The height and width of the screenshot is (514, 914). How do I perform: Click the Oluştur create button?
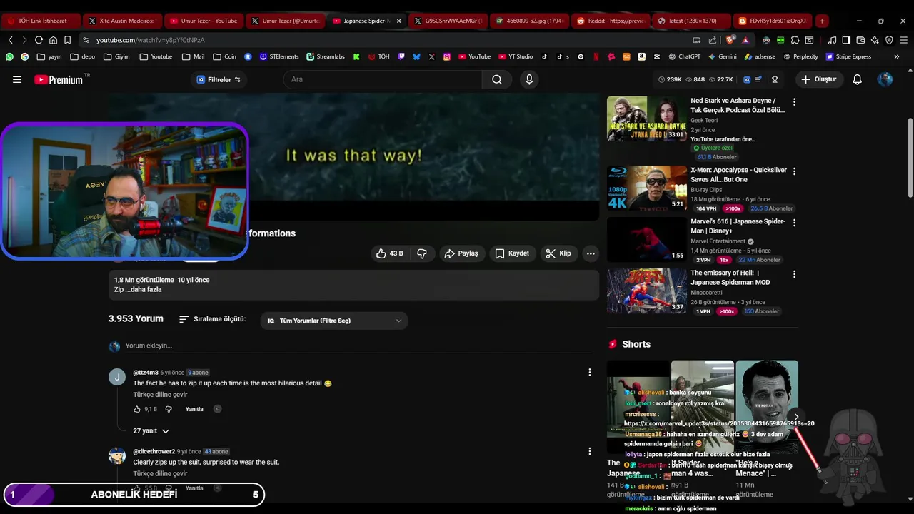coord(818,79)
